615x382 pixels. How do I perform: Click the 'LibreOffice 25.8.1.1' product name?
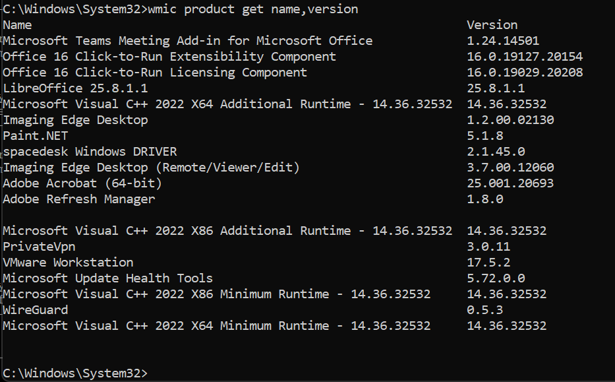click(75, 88)
